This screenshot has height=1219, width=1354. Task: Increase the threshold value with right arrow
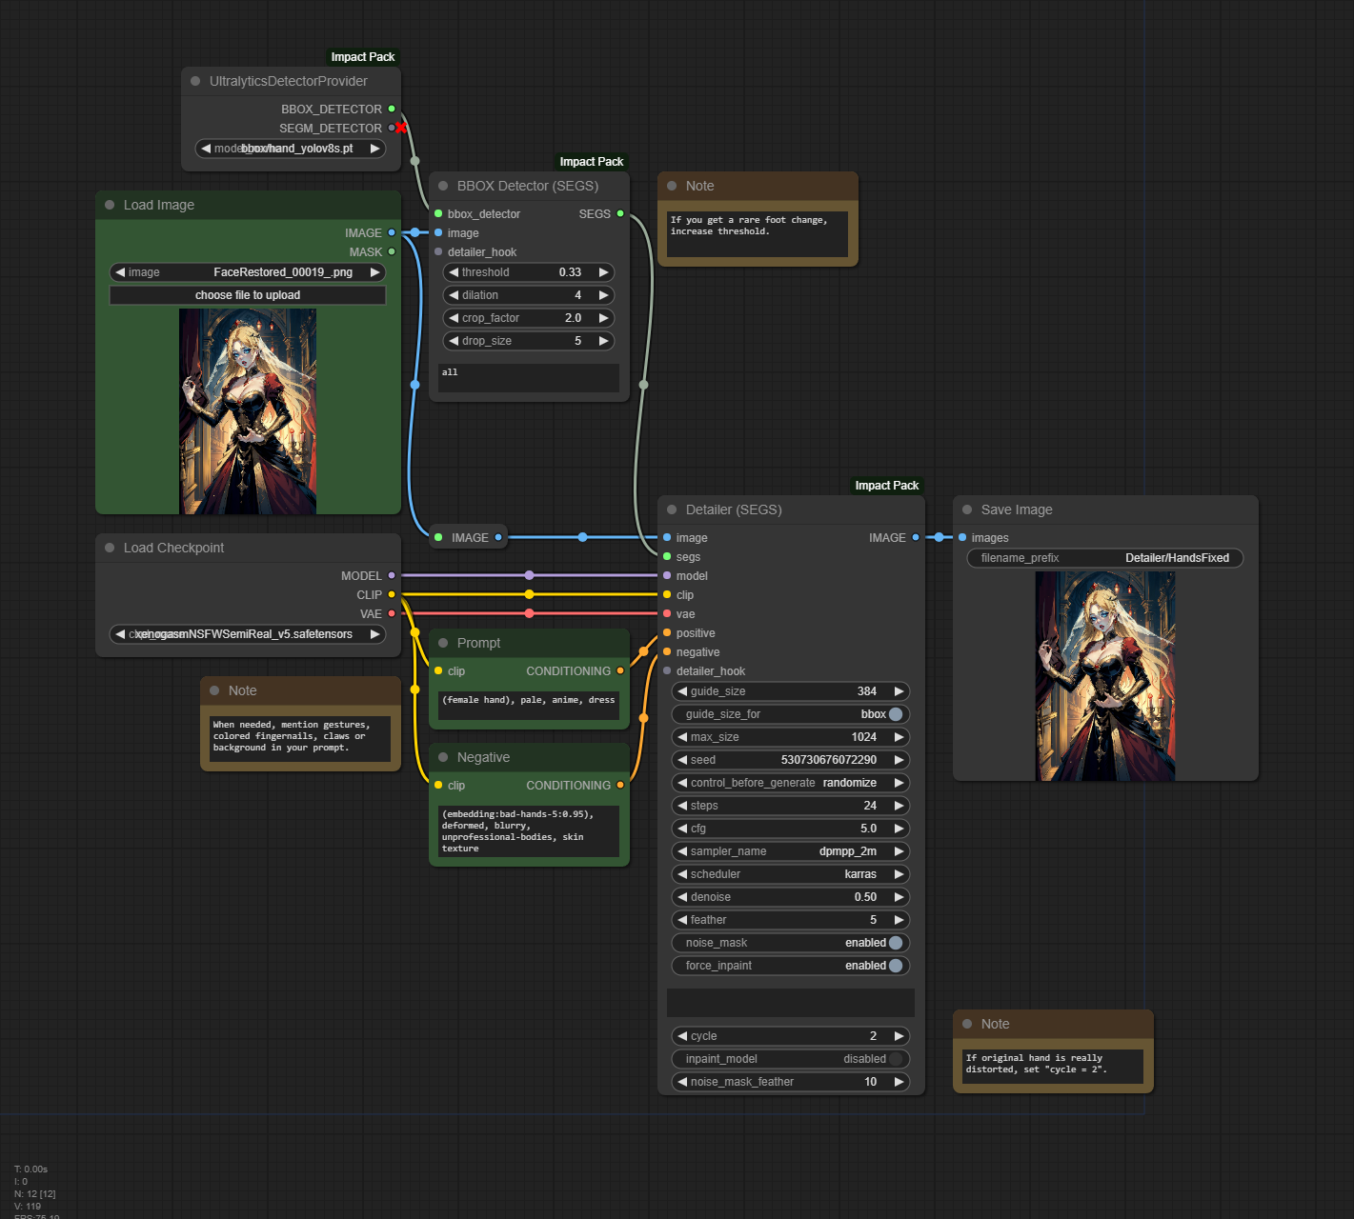(x=603, y=272)
